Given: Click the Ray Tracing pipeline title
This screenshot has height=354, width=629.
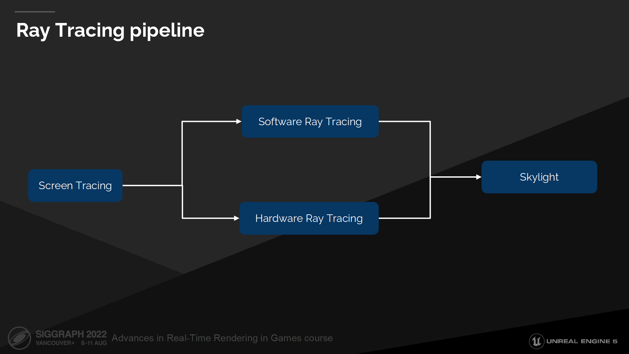Looking at the screenshot, I should tap(110, 30).
